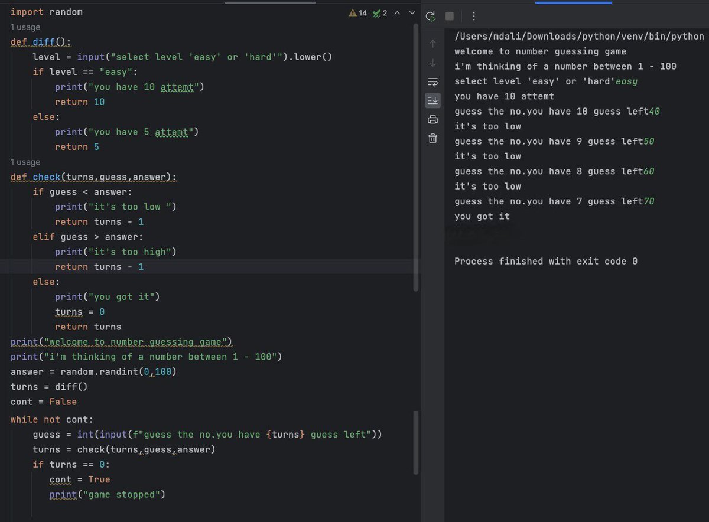The width and height of the screenshot is (709, 522).
Task: Select the highlighted run tab at top right
Action: coord(573,2)
